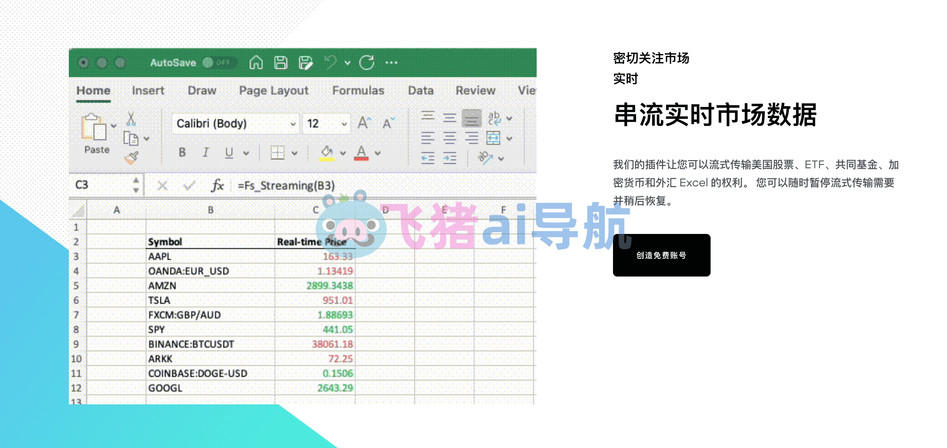Image resolution: width=947 pixels, height=448 pixels.
Task: Click the formula bar confirm checkmark
Action: (x=189, y=185)
